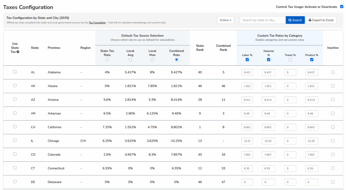
Task: Disable the Material % category checkbox
Action: tap(269, 59)
